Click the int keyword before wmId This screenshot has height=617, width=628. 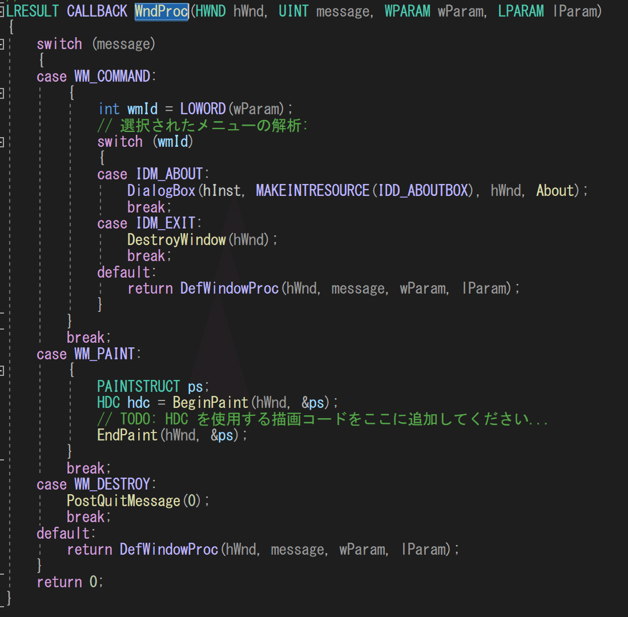(108, 109)
